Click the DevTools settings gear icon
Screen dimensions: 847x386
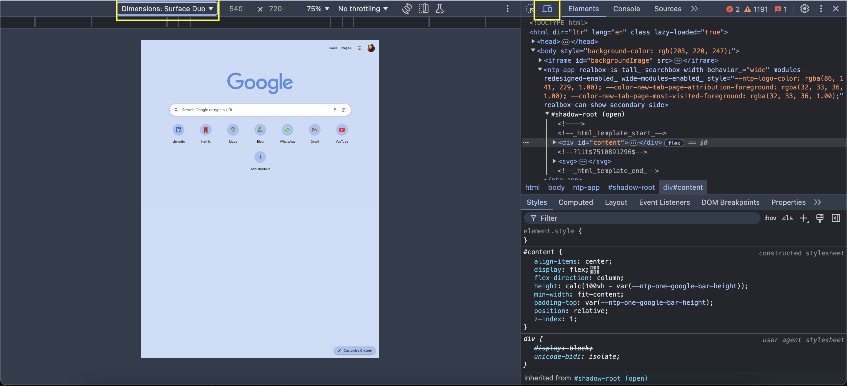[x=804, y=9]
